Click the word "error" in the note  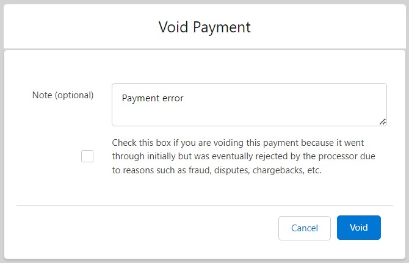171,98
